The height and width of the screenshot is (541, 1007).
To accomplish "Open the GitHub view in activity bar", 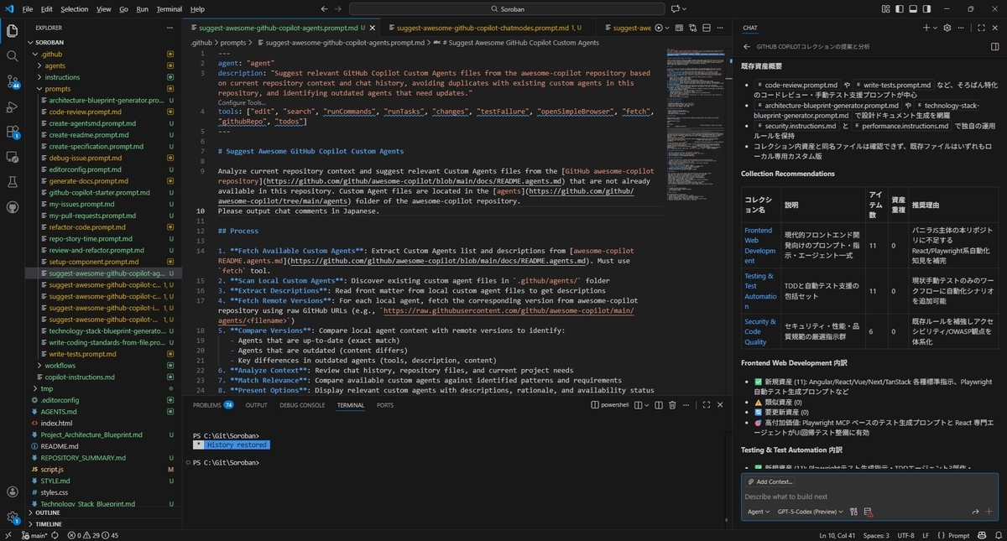I will coord(13,207).
